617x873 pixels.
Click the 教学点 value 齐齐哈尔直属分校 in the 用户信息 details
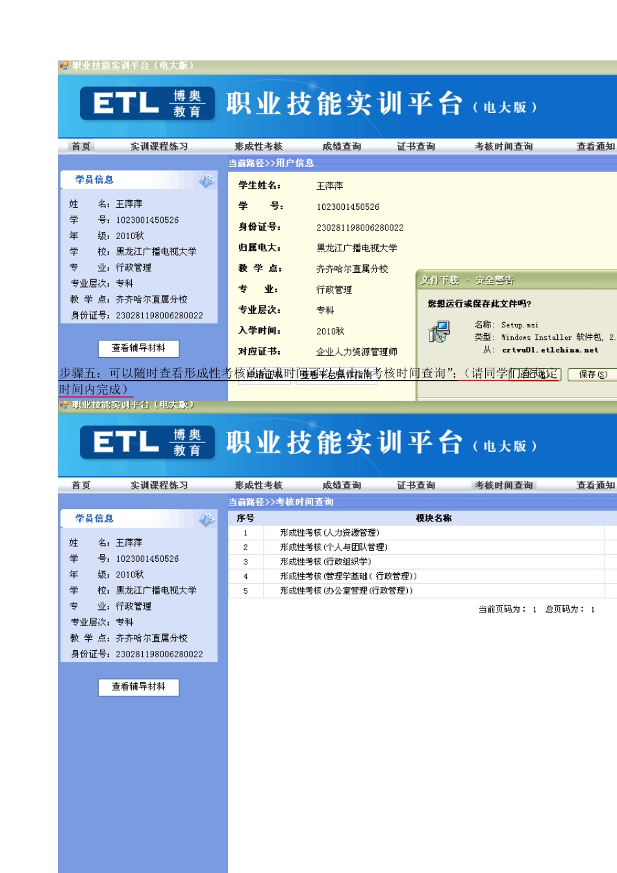click(352, 269)
